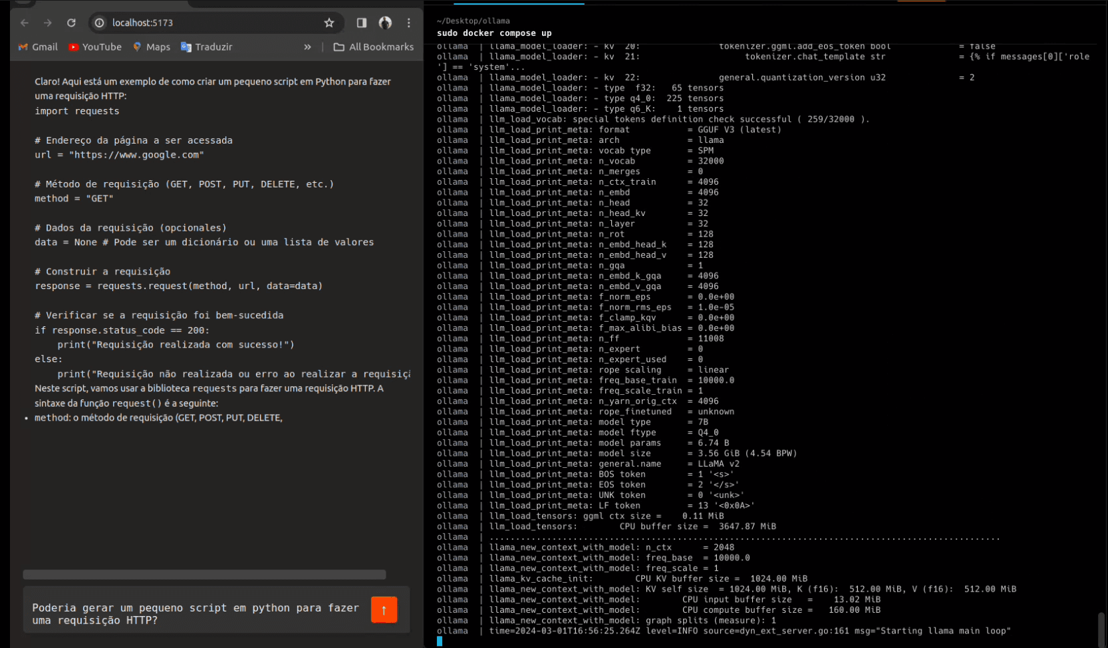Click the 'Starting llama main loop' log line

[x=724, y=631]
